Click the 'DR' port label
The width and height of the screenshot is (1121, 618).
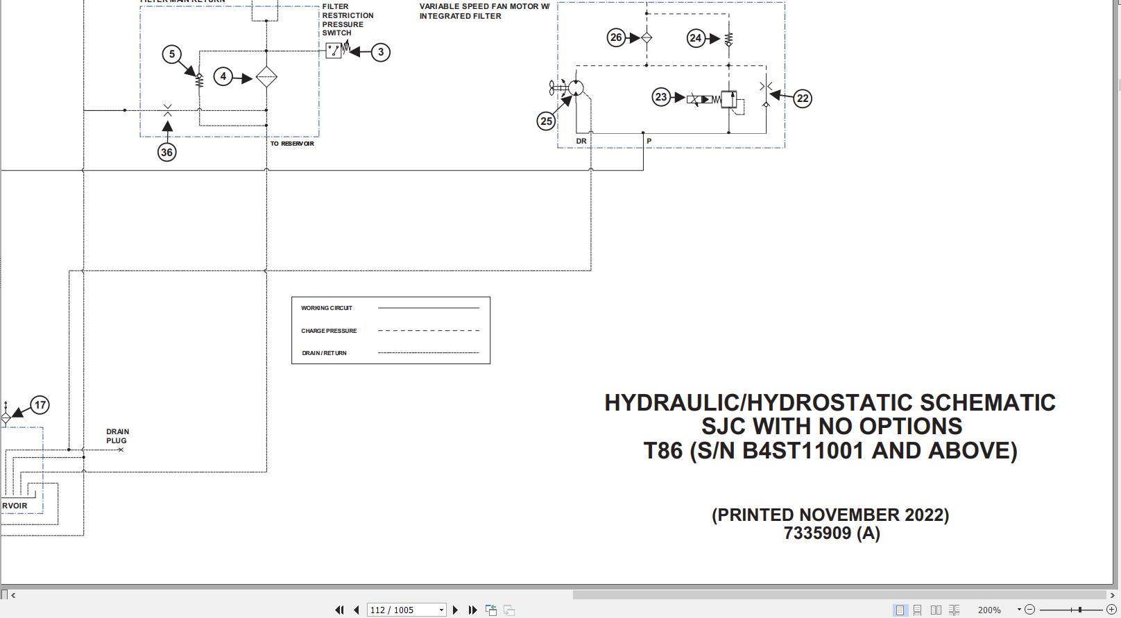tap(581, 141)
